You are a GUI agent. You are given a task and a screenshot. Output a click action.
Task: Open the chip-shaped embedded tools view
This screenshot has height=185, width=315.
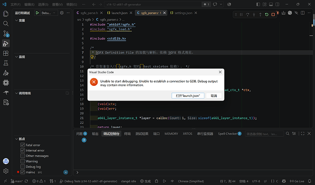coord(5,83)
